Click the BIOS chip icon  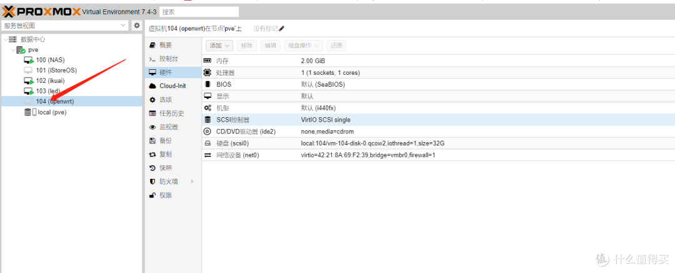click(x=207, y=85)
